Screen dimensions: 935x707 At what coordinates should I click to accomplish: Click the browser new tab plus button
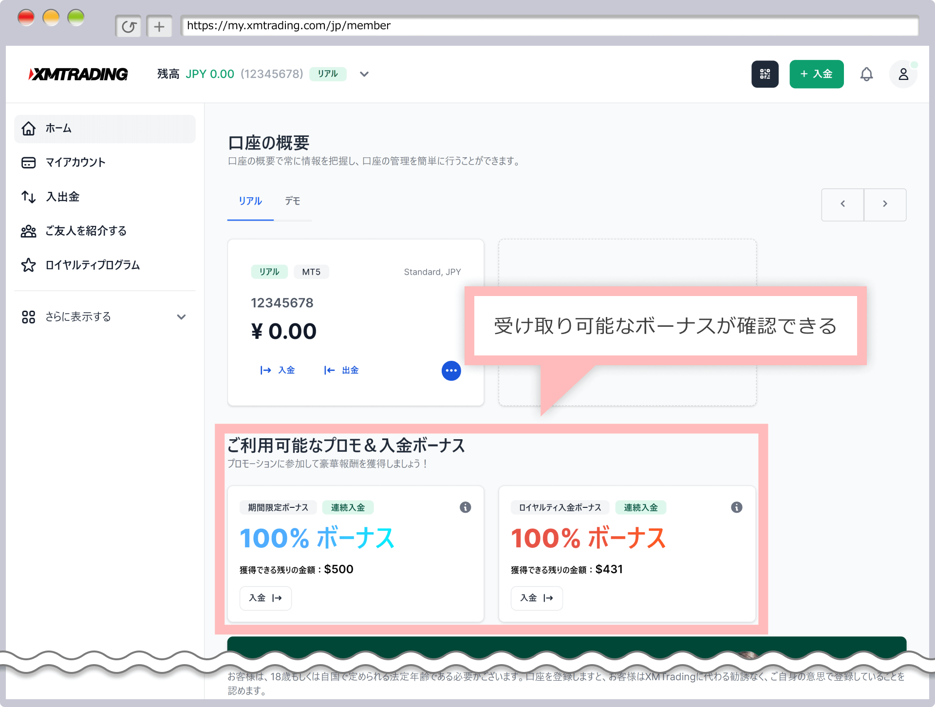[159, 26]
